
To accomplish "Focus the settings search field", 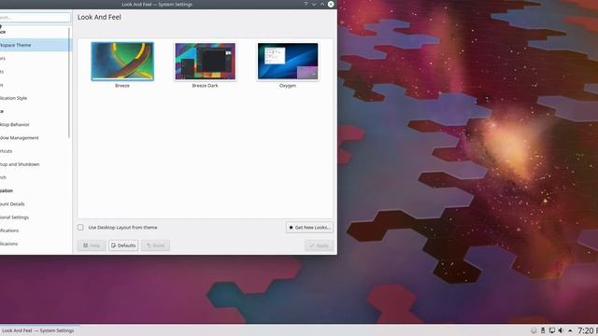I will coord(36,18).
